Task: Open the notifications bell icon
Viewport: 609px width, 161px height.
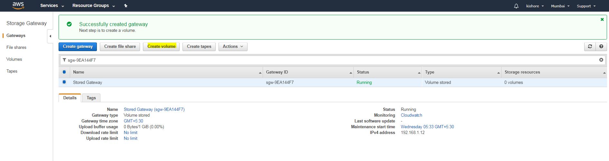Action: coord(516,6)
